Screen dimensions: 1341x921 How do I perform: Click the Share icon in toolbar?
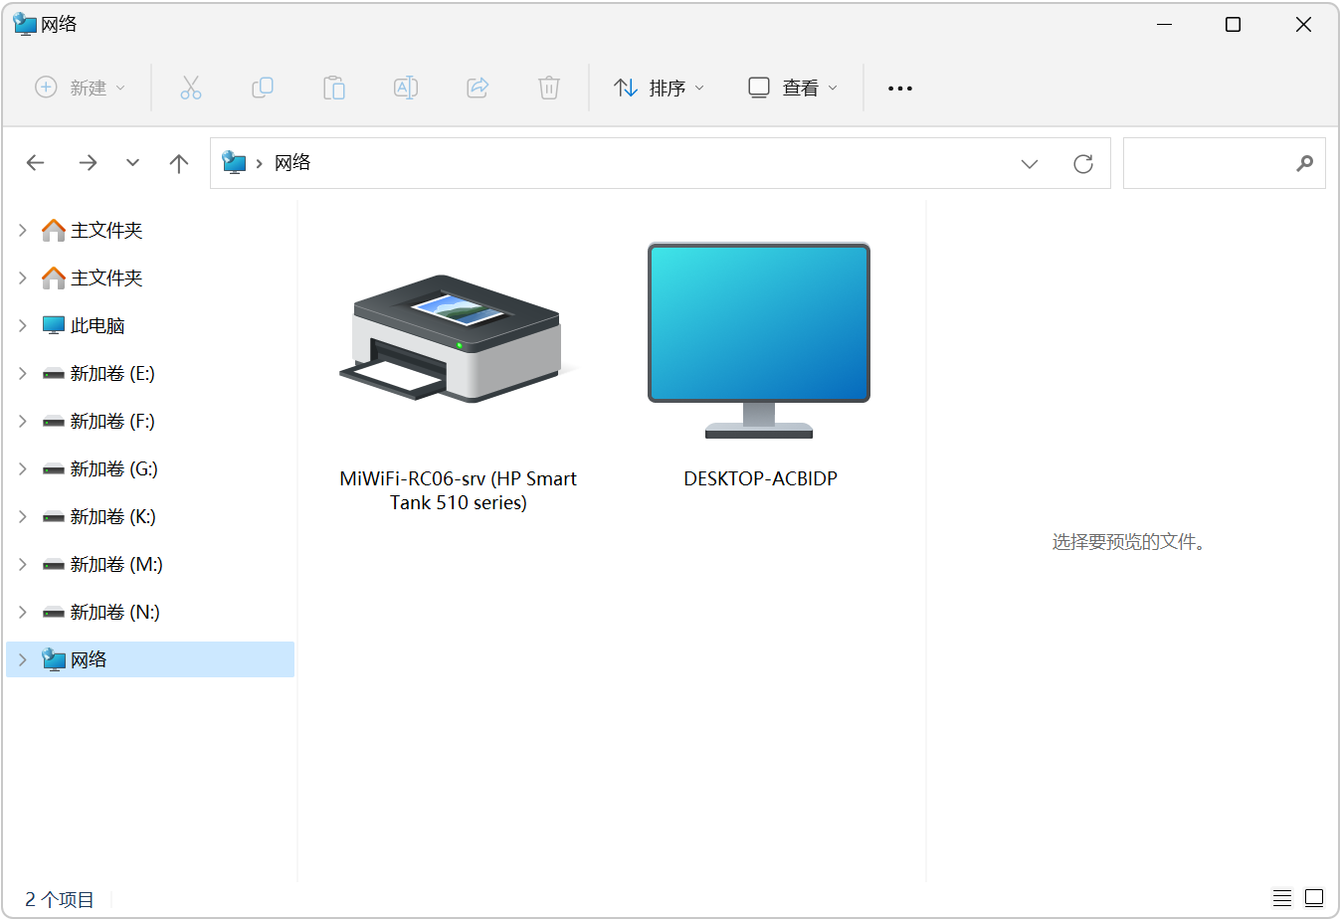478,88
